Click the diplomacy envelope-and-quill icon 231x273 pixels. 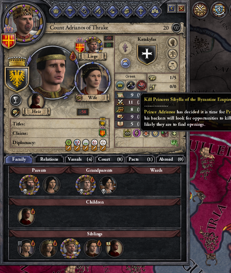pyautogui.click(x=16, y=112)
